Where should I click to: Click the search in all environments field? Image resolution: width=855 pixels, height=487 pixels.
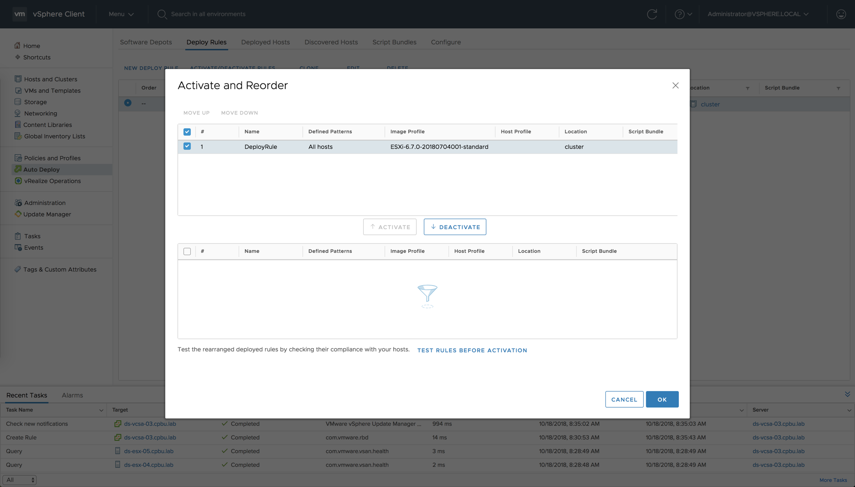[x=208, y=14]
